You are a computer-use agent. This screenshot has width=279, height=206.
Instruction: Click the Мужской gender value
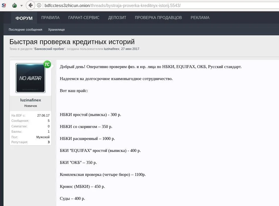pos(43,137)
